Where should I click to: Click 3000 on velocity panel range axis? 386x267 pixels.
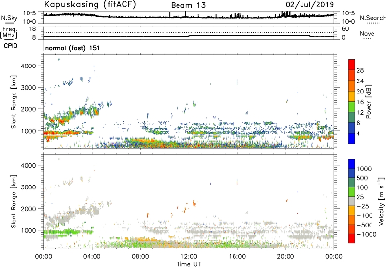[x=28, y=187]
